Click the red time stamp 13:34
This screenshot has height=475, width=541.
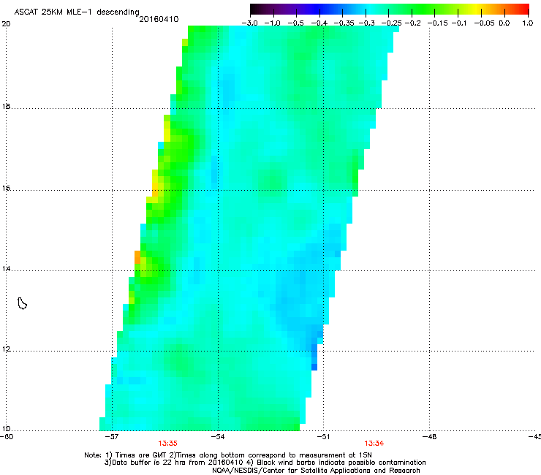374,444
